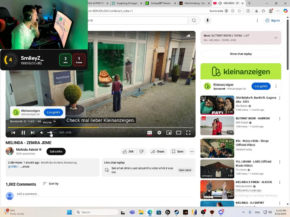Switch to miniplayer mode
The height and width of the screenshot is (217, 290).
tap(169, 133)
